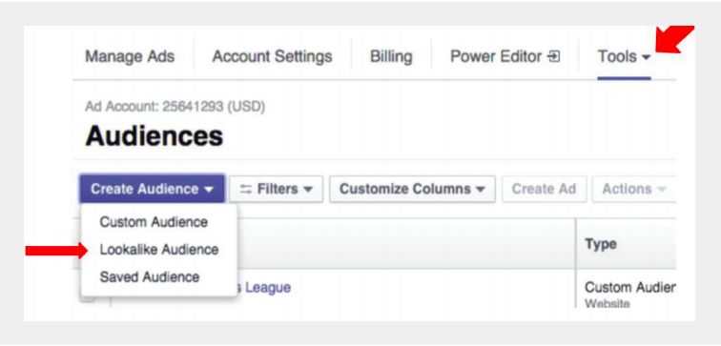The image size is (721, 346).
Task: Choose Lookalike Audience from the dropdown
Action: coord(159,250)
